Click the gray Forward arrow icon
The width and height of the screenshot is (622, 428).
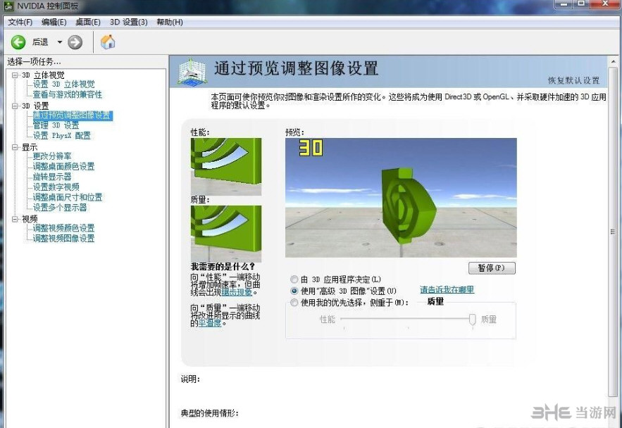75,42
